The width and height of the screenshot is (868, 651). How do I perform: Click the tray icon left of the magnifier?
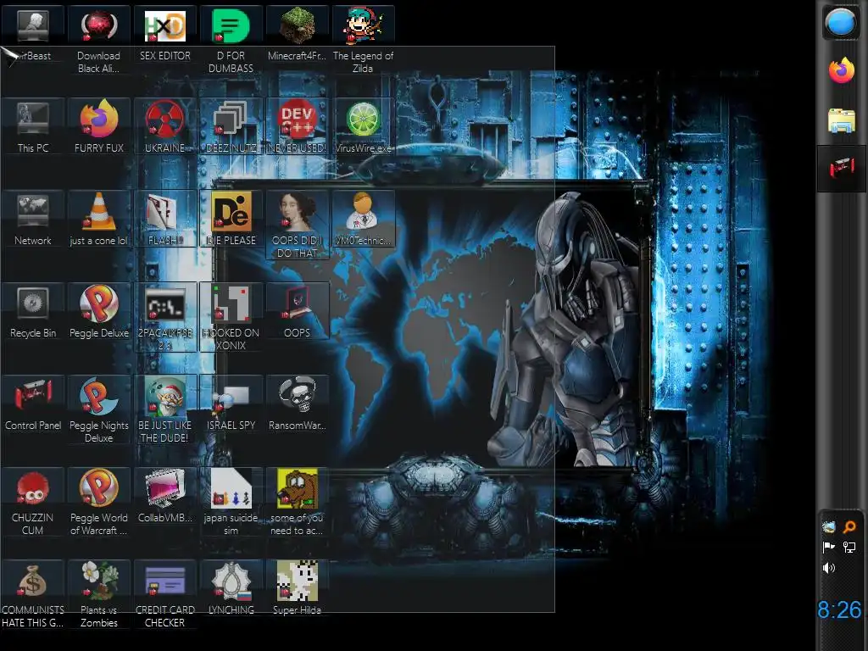[x=829, y=527]
